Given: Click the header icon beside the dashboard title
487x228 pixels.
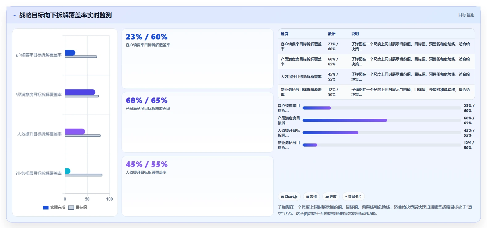Looking at the screenshot, I should pos(14,15).
